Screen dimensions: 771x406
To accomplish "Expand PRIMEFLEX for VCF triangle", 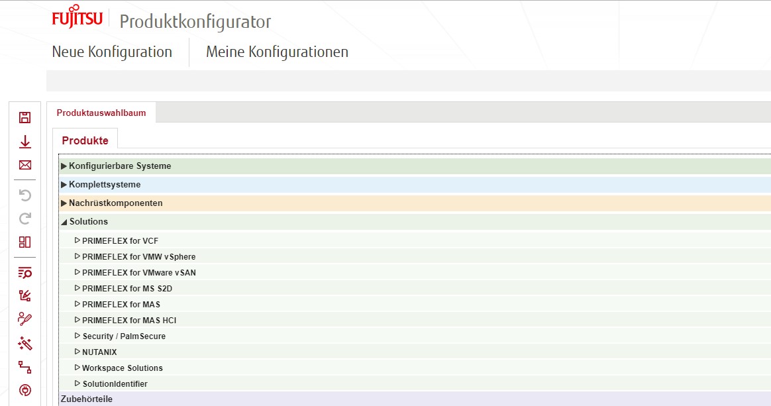I will [77, 240].
